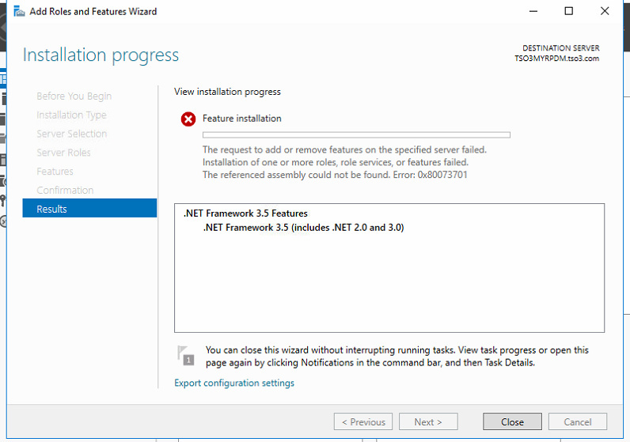The height and width of the screenshot is (442, 630).
Task: Click the 'DESTINATION SERVER' label
Action: point(561,48)
